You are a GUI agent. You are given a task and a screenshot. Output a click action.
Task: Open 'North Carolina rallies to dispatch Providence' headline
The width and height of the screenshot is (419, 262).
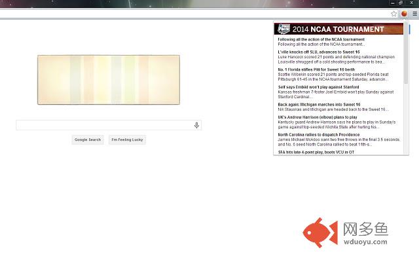(319, 135)
